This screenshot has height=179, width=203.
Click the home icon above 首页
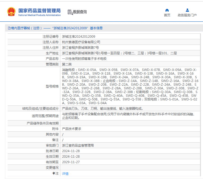point(167,10)
